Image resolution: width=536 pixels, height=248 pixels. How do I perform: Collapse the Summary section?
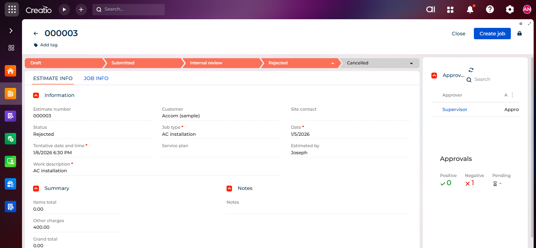pyautogui.click(x=36, y=188)
